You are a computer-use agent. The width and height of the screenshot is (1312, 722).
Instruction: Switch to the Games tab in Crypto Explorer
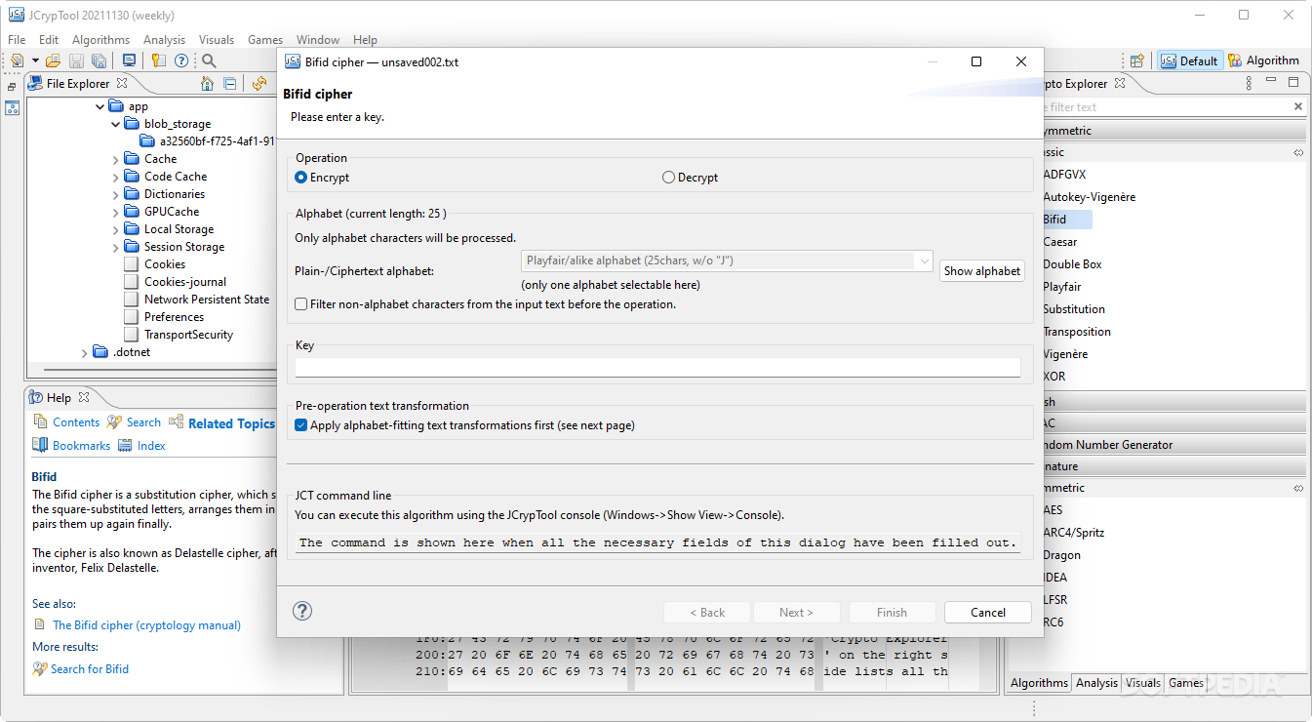(x=1186, y=683)
